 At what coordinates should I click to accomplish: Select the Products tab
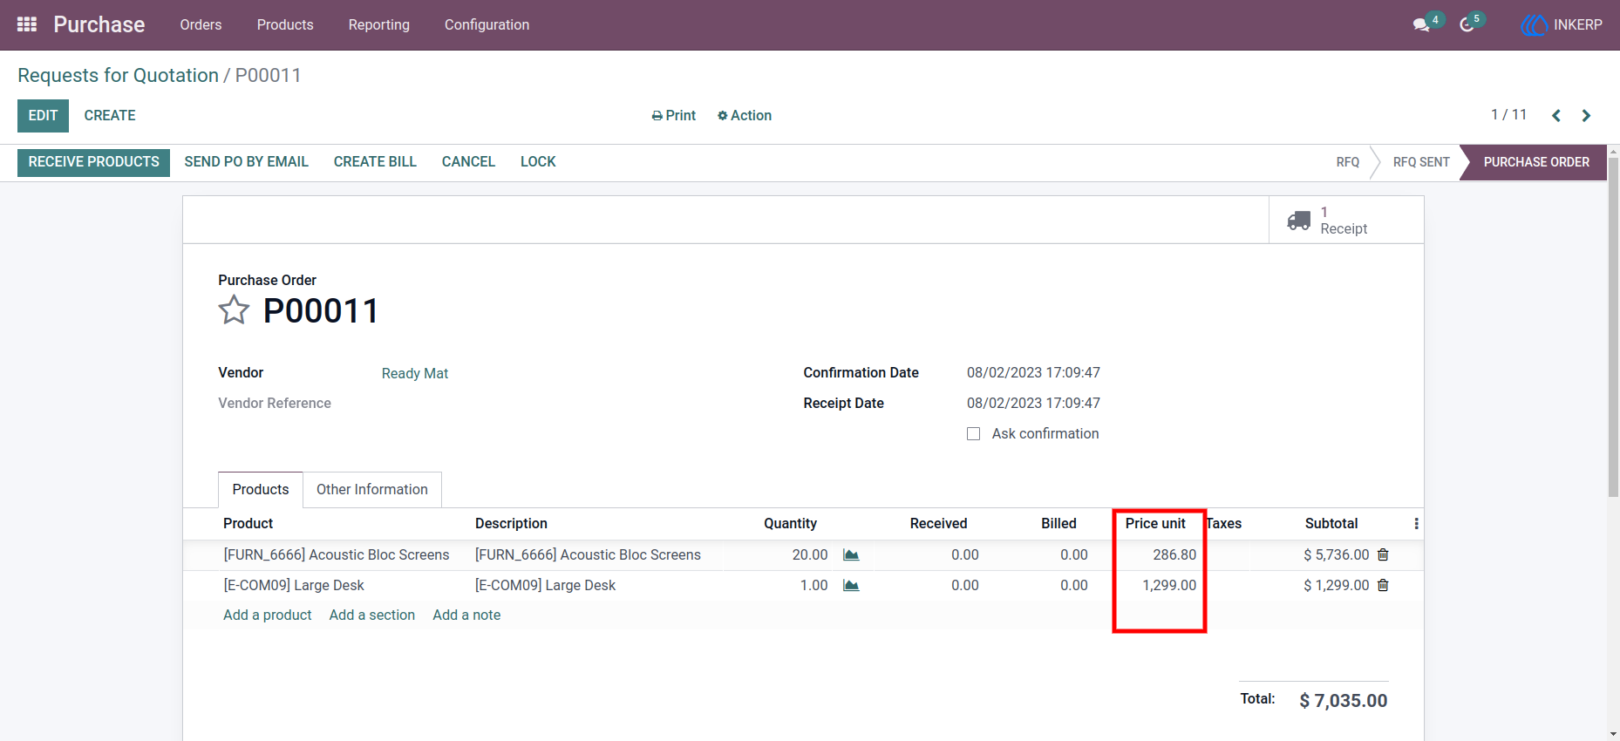[x=261, y=490]
